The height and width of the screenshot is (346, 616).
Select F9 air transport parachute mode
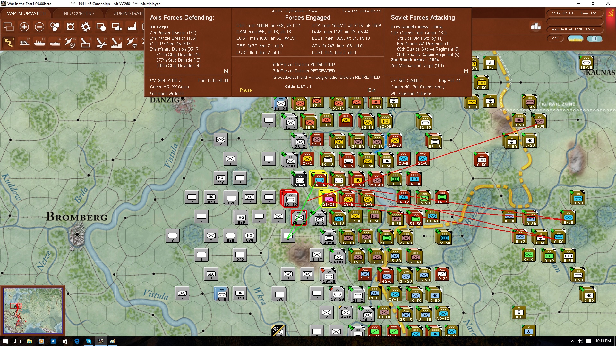click(132, 43)
